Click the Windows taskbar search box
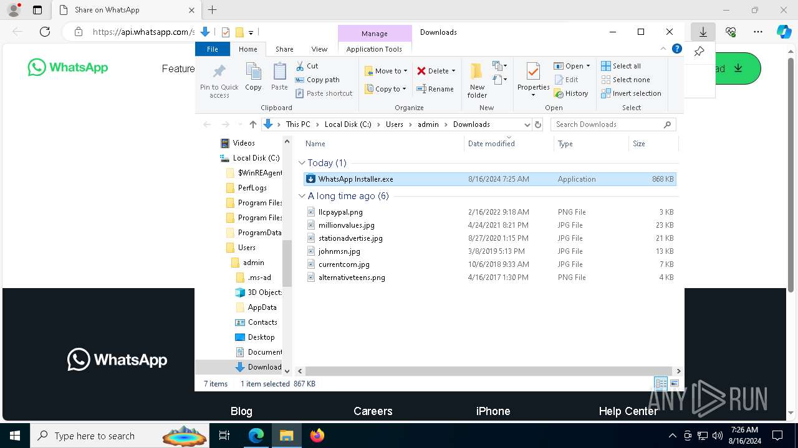Image resolution: width=798 pixels, height=448 pixels. tap(118, 436)
